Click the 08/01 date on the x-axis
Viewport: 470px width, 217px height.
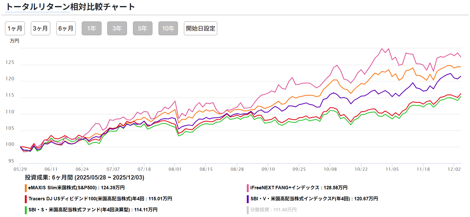[x=174, y=169]
